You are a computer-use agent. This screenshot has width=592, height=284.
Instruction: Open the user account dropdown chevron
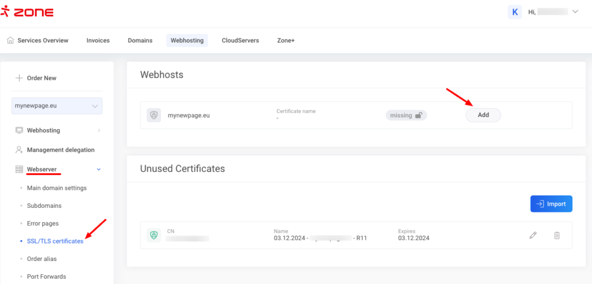pos(575,12)
